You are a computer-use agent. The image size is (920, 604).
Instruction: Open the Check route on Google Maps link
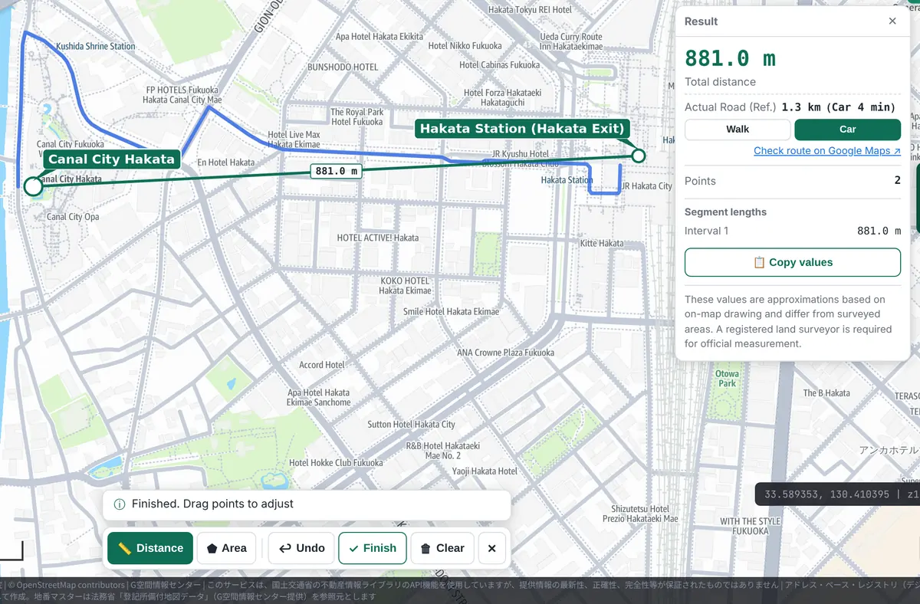(x=826, y=151)
